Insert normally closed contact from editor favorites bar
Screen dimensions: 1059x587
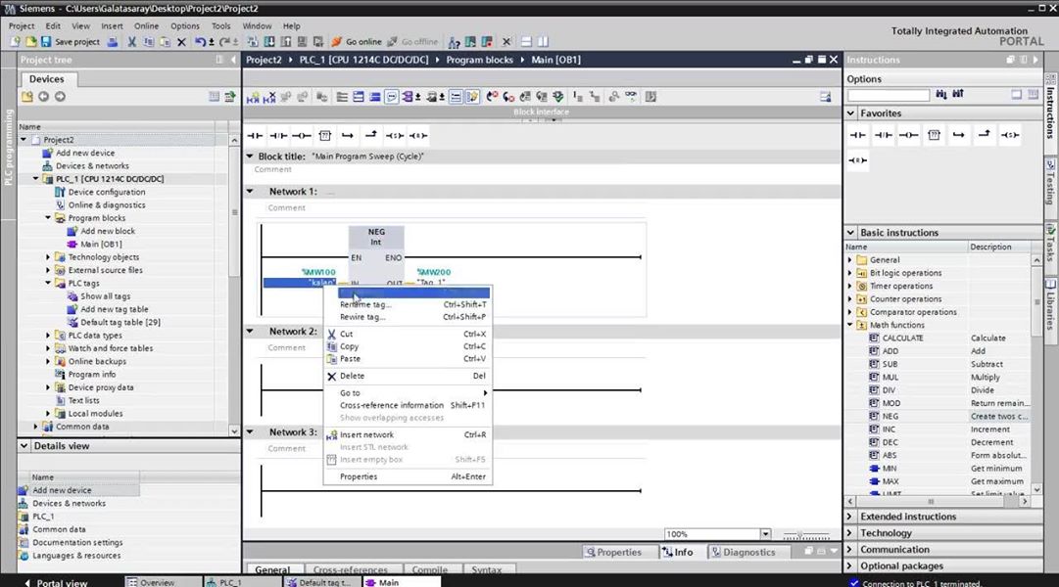[278, 136]
